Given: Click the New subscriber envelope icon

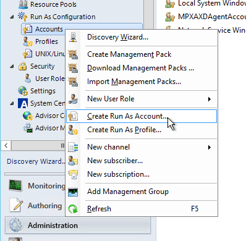Looking at the screenshot, I should click(73, 161).
